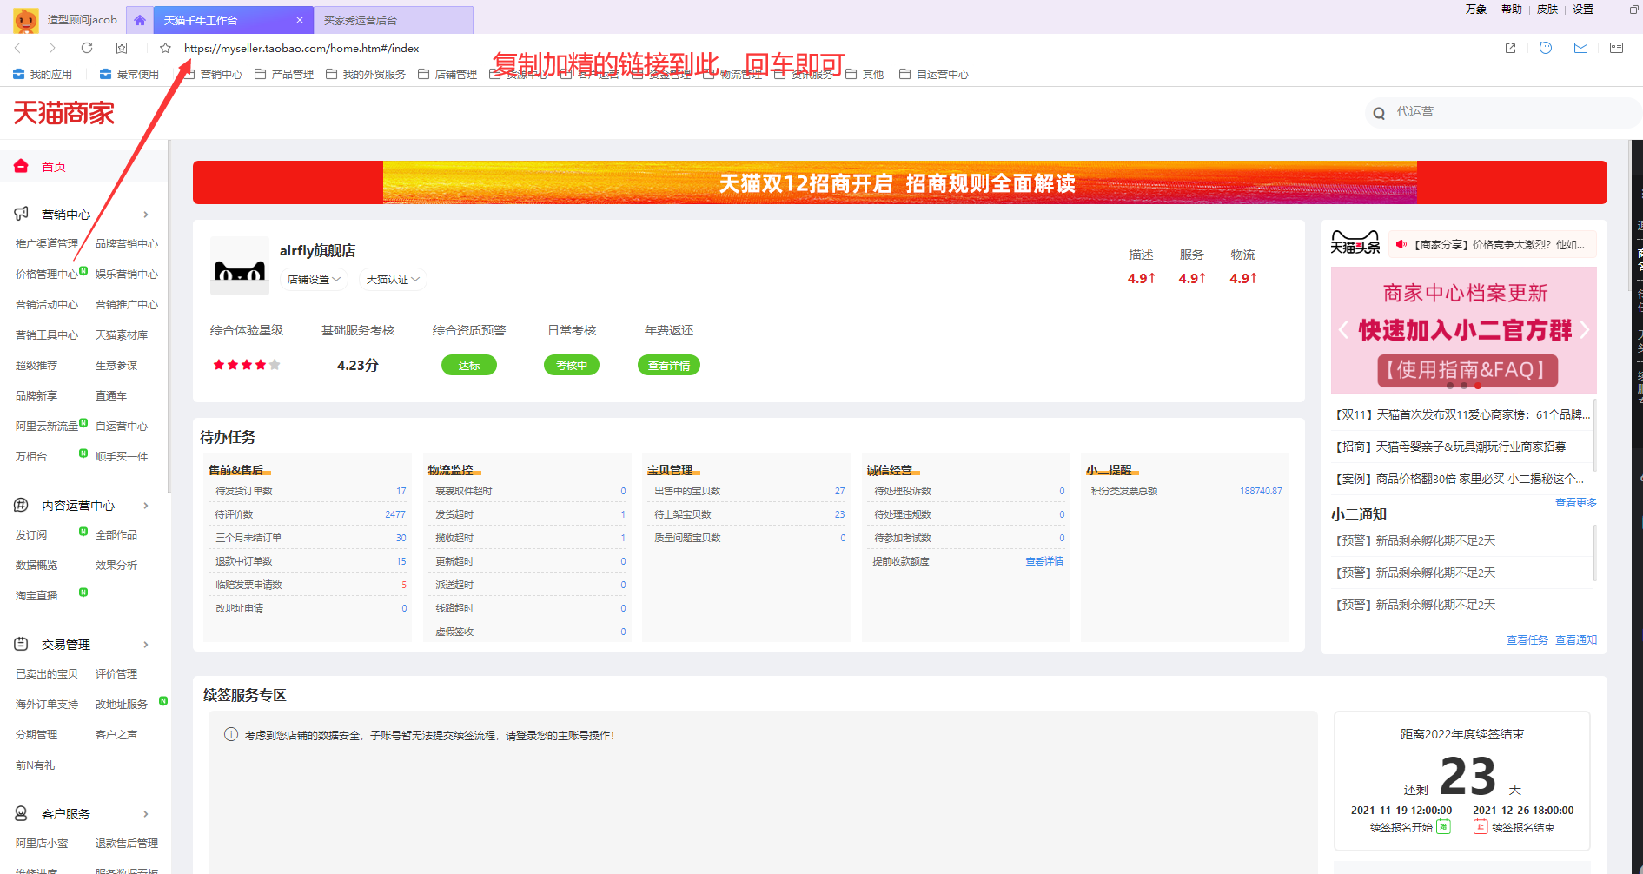Go to next promo slide arrow

coord(1585,329)
